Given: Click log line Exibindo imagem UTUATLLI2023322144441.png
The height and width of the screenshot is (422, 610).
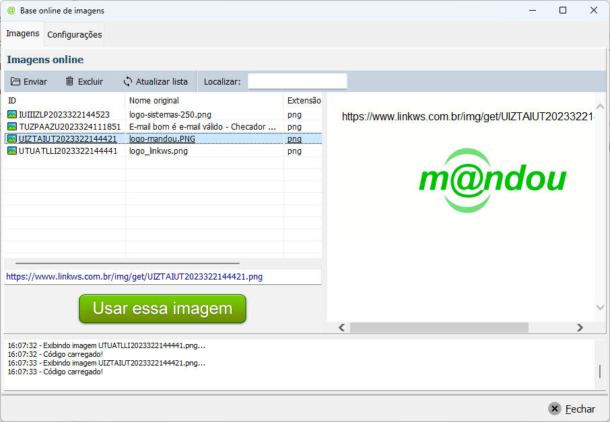Looking at the screenshot, I should pyautogui.click(x=106, y=345).
